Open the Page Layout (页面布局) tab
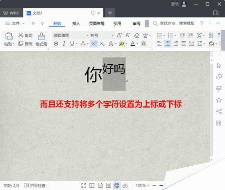The height and width of the screenshot is (190, 225). (x=97, y=23)
